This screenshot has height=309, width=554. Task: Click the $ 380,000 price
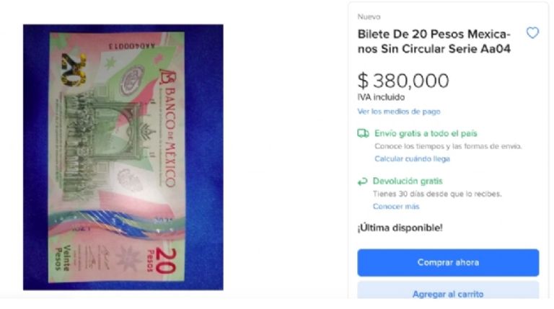403,81
